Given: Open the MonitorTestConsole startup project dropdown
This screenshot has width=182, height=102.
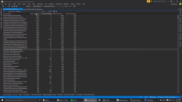Looking at the screenshot, I should (x=53, y=6).
